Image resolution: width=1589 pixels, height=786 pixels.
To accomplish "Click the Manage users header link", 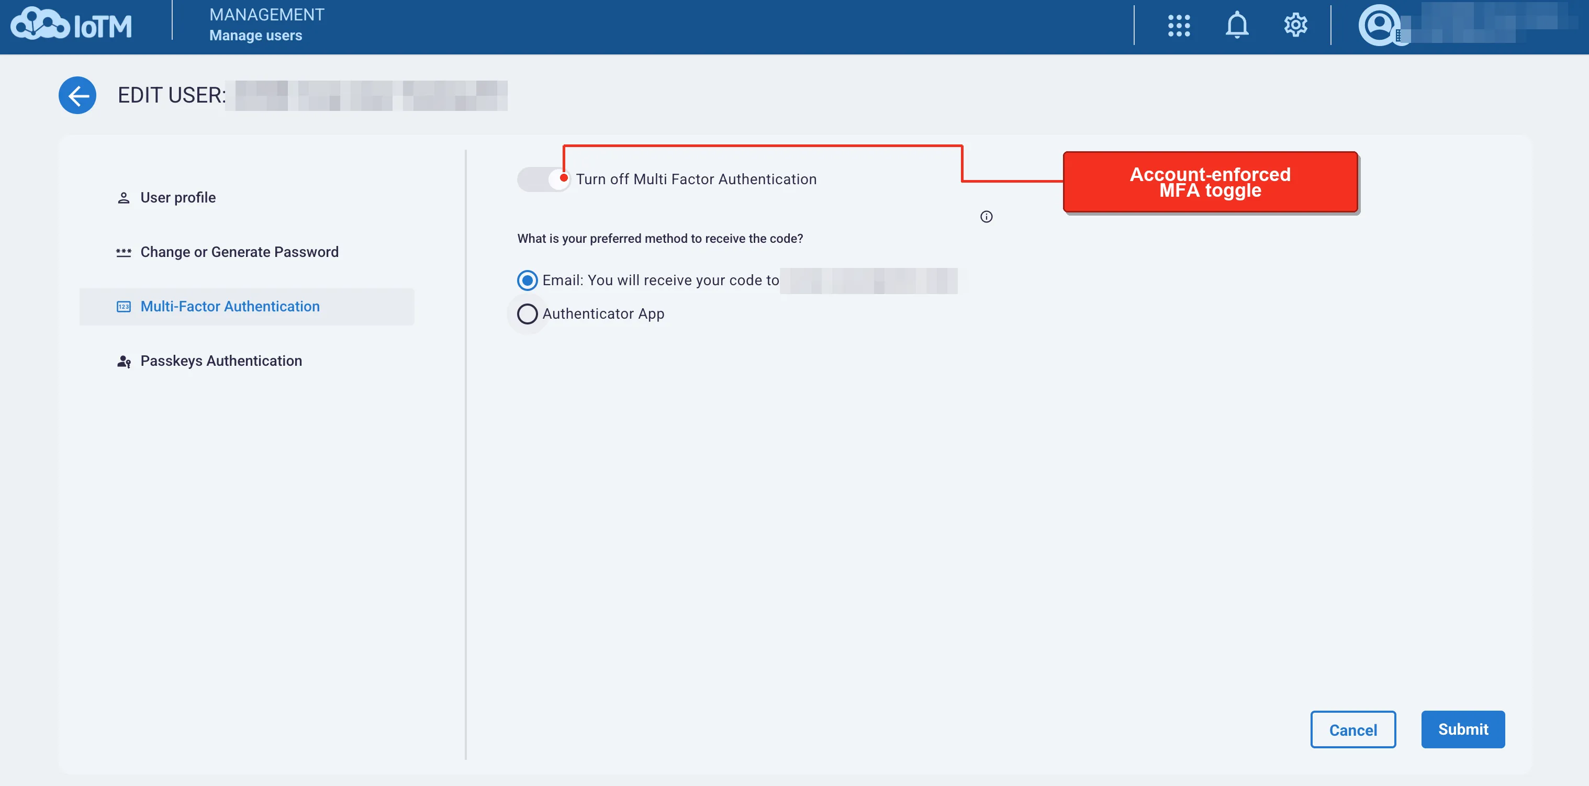I will (255, 36).
